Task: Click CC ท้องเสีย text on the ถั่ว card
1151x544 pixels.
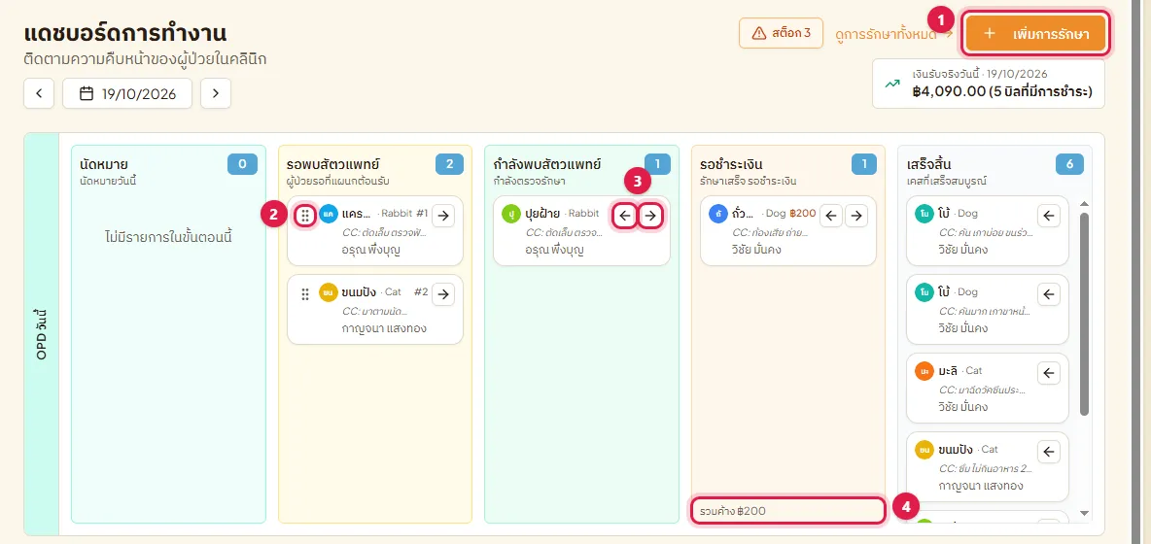Action: point(770,233)
